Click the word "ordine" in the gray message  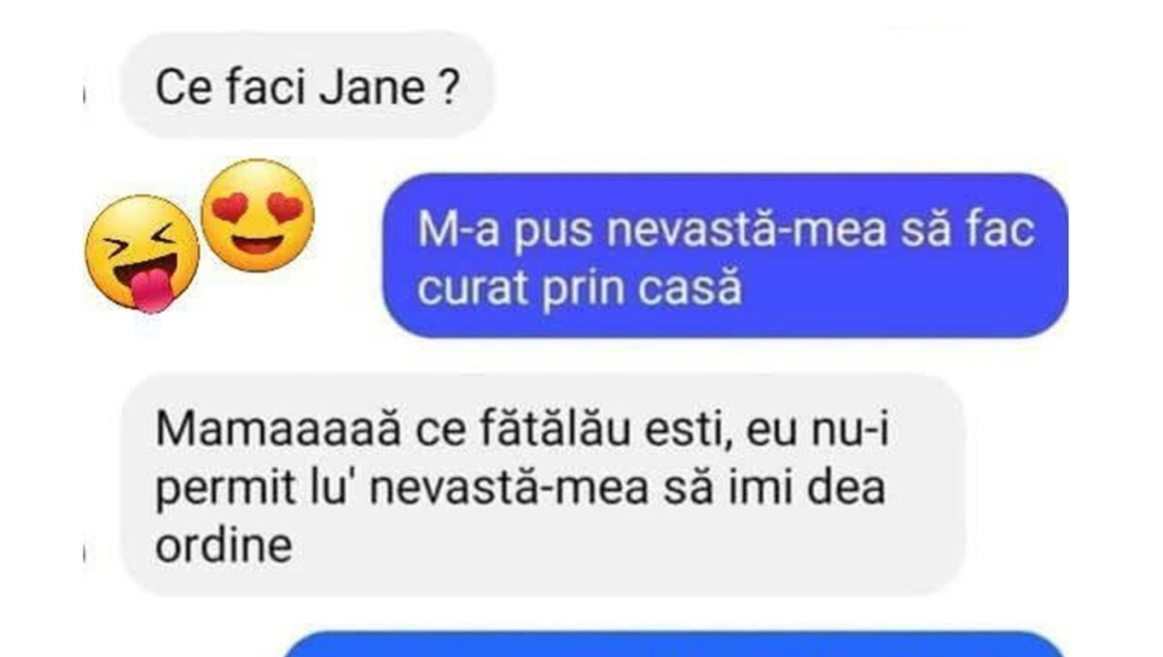(x=223, y=546)
